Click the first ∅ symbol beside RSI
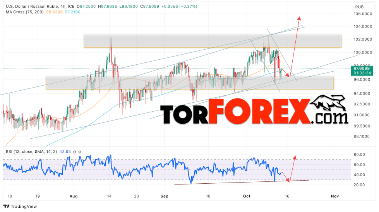Screen dimensions: 379x212 coord(74,152)
